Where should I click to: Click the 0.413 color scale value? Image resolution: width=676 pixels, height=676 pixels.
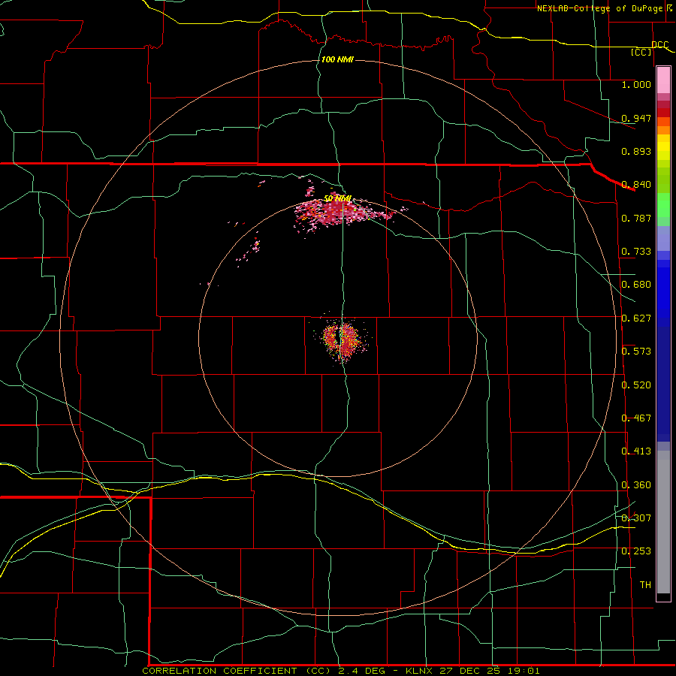[636, 451]
